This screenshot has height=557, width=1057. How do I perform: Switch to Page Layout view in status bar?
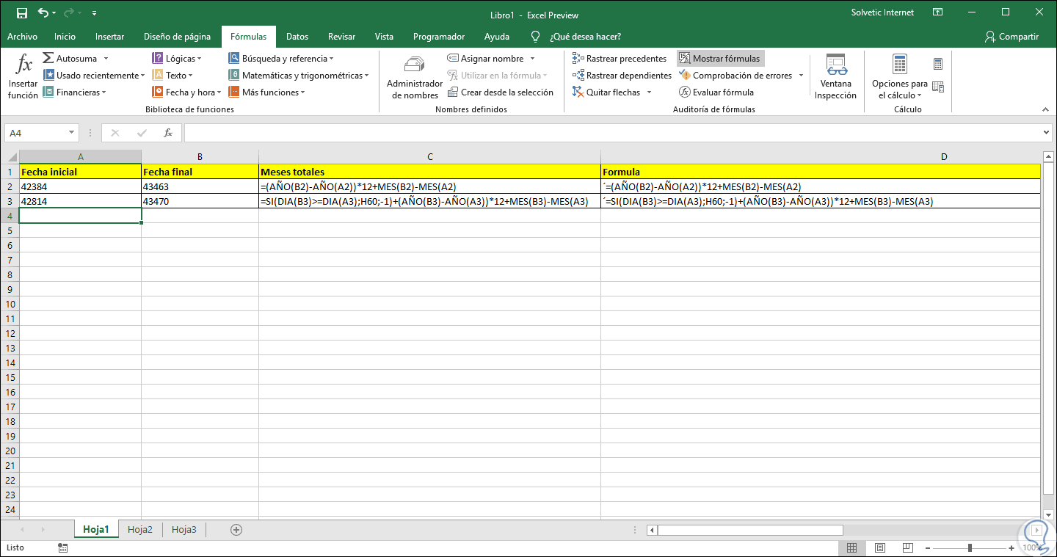point(879,547)
